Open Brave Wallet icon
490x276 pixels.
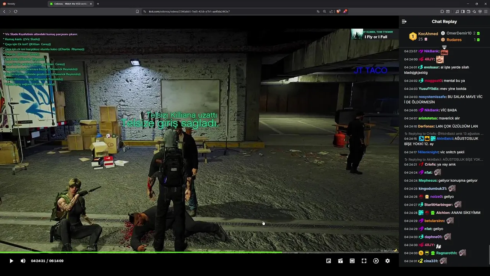point(468,11)
